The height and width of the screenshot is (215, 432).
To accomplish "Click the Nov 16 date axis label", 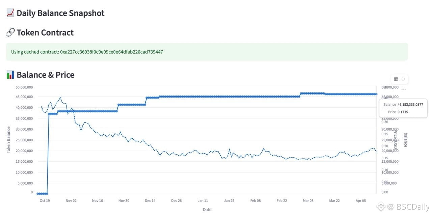I will coord(97,200).
